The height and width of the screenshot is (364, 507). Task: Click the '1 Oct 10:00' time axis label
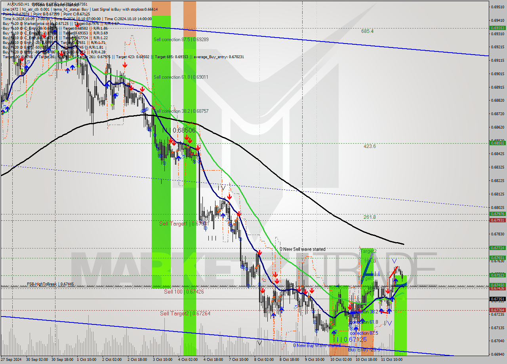coord(88,360)
